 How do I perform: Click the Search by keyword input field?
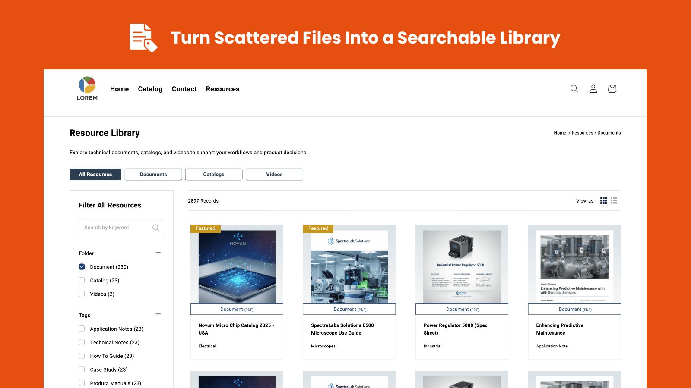tap(117, 228)
